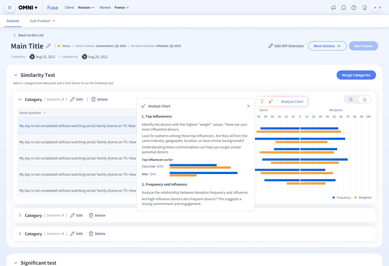This screenshot has width=389, height=266.
Task: Click the JS user avatar
Action: coord(375,8)
